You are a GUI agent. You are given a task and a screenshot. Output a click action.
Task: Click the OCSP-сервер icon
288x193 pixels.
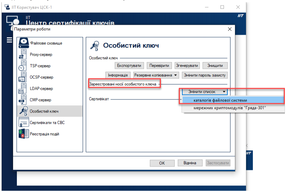tap(23, 77)
